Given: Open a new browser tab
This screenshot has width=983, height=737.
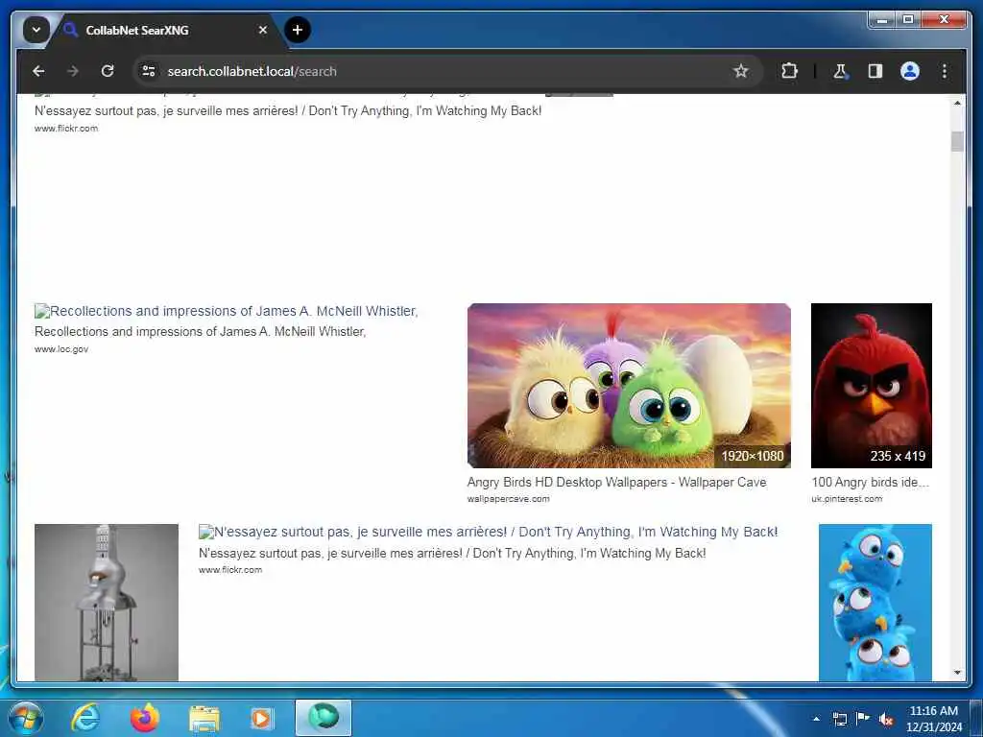Looking at the screenshot, I should pyautogui.click(x=298, y=30).
